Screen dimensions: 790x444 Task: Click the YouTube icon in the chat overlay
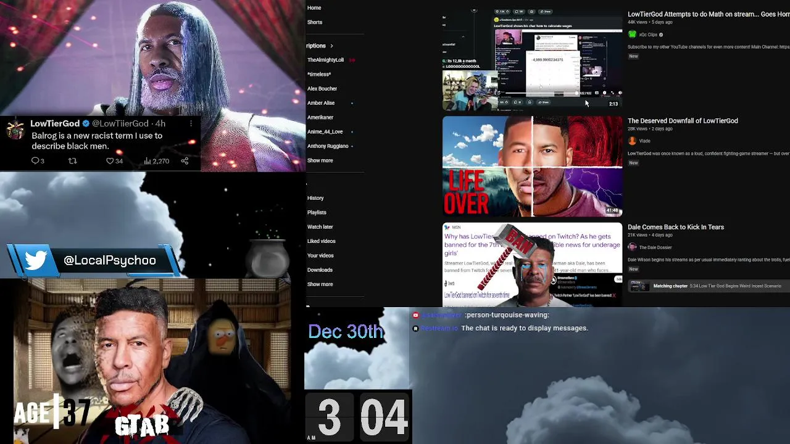pyautogui.click(x=415, y=315)
